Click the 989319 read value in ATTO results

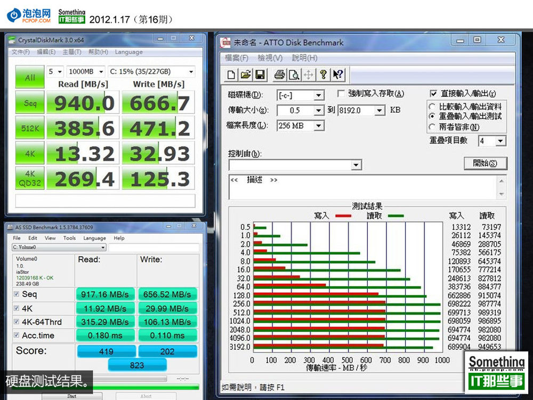[x=489, y=312]
